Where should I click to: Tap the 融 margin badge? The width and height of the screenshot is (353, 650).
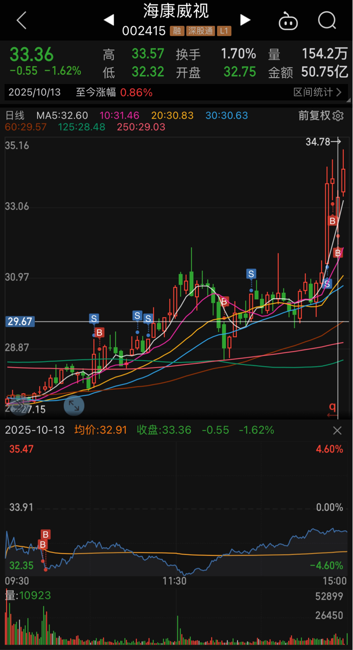(177, 31)
